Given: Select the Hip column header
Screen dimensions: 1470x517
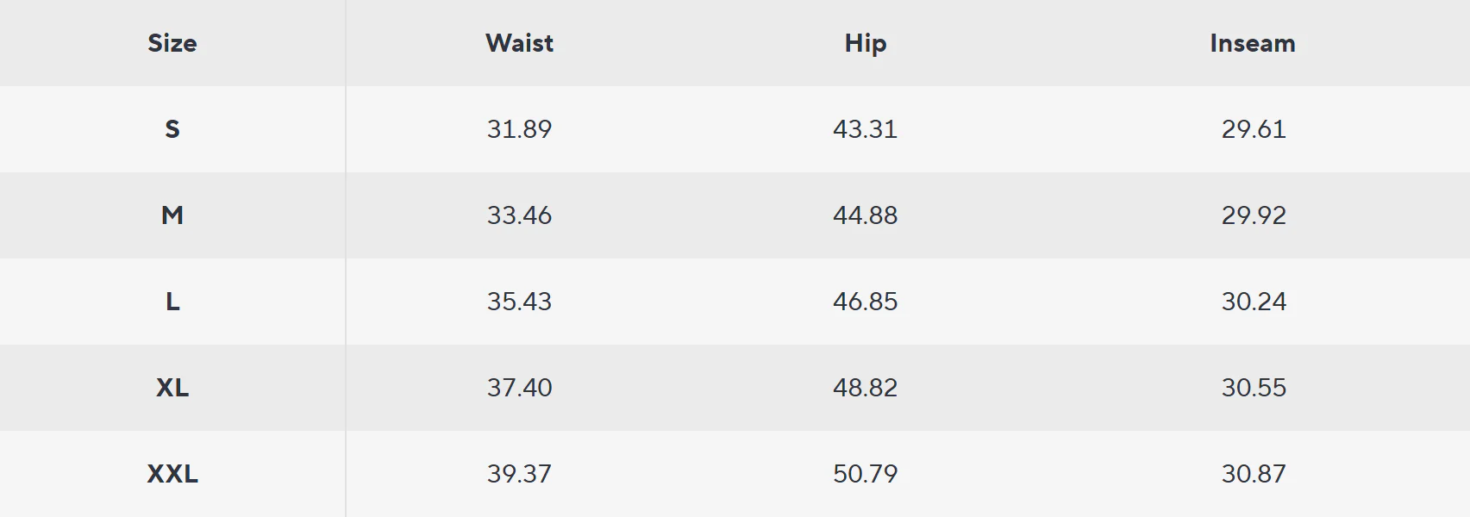Looking at the screenshot, I should click(x=865, y=43).
